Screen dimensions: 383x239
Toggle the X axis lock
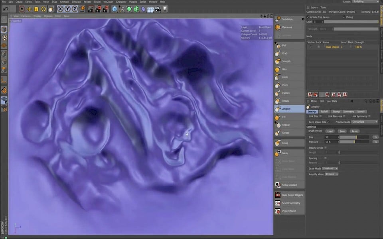pos(60,9)
